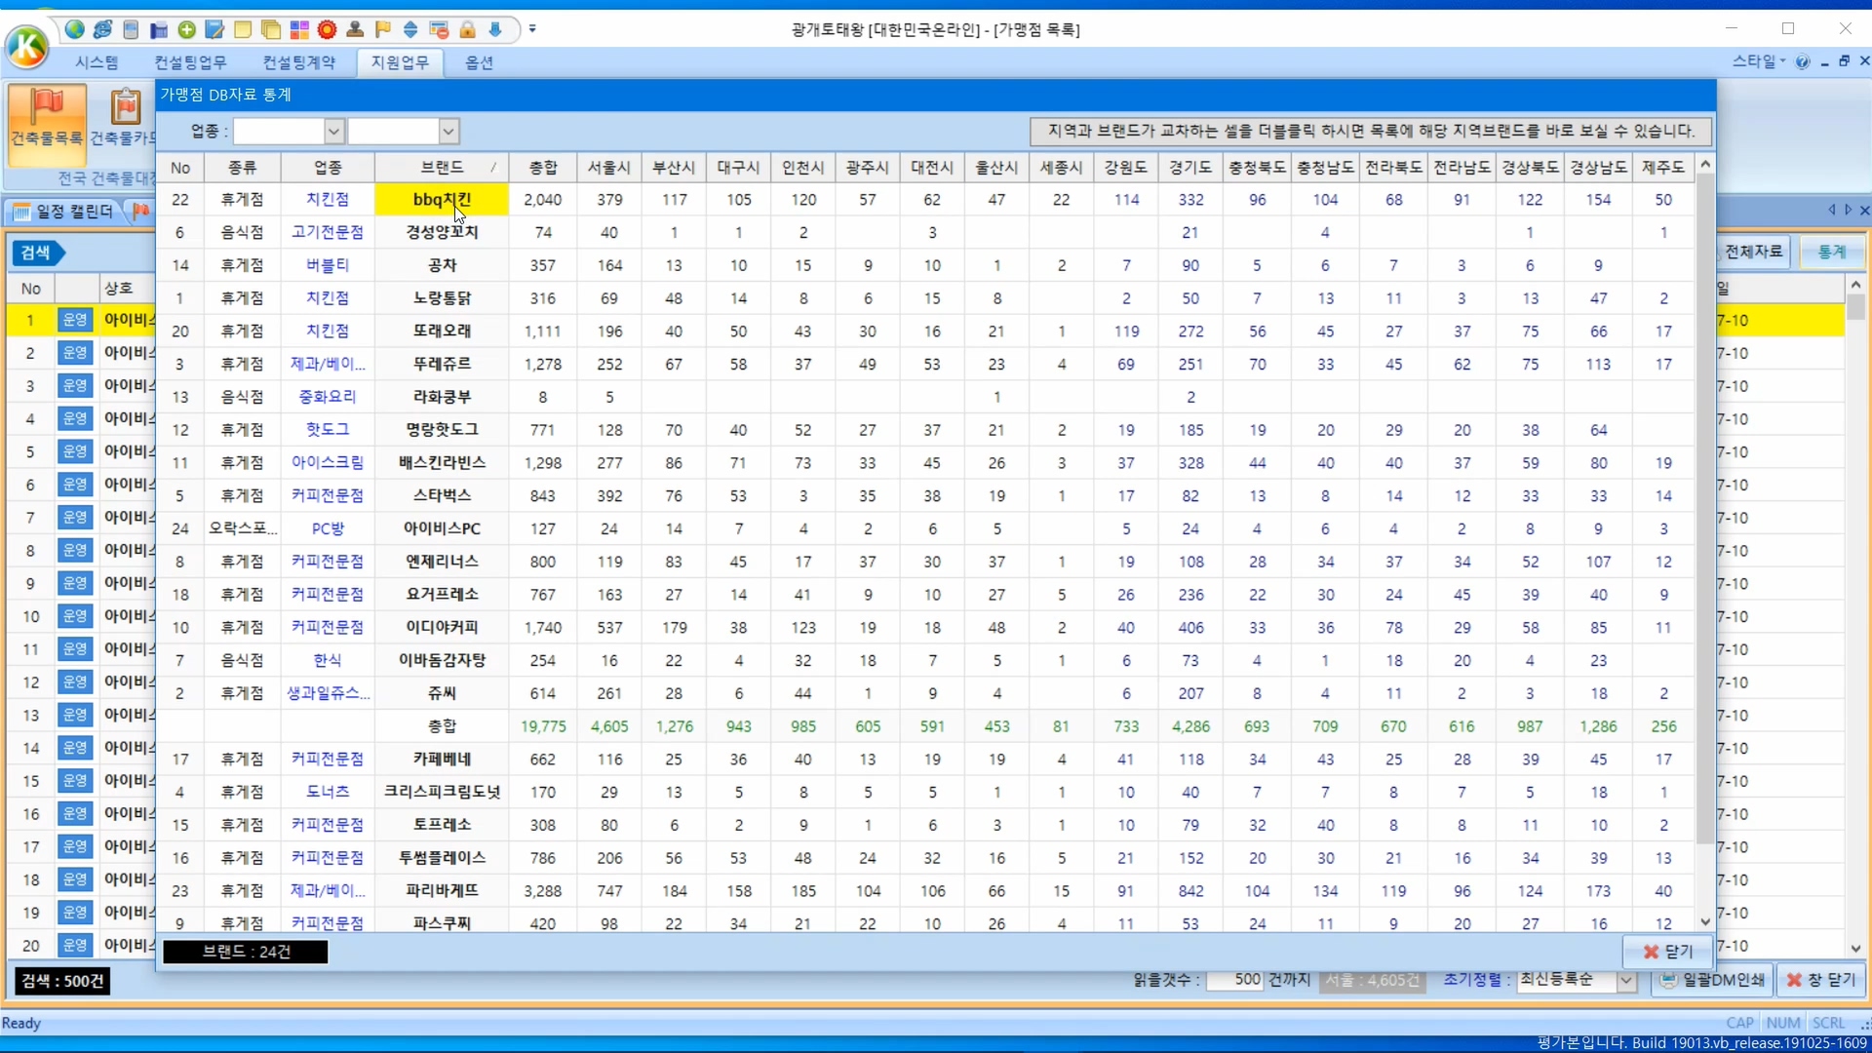
Task: Sort by the 브랜드 column header
Action: point(442,168)
